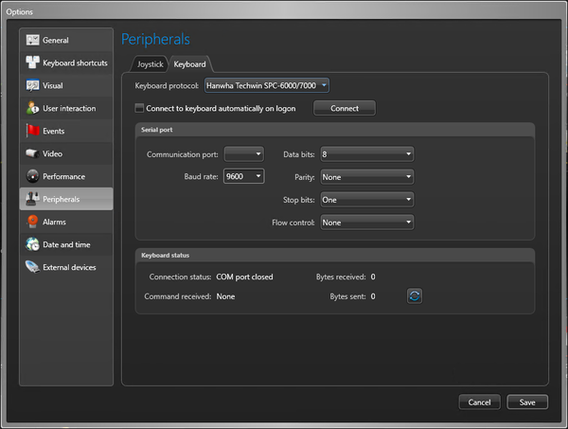
Task: Click the Alarms siren icon
Action: tap(32, 222)
